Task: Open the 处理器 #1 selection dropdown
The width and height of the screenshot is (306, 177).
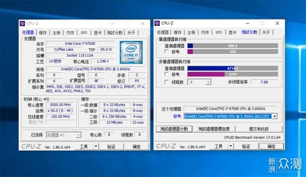Action: pyautogui.click(x=64, y=135)
